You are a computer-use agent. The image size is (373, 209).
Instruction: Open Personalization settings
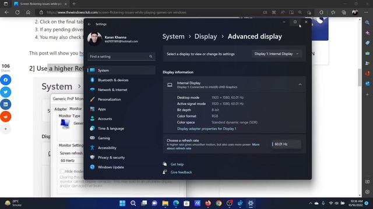tap(121, 99)
